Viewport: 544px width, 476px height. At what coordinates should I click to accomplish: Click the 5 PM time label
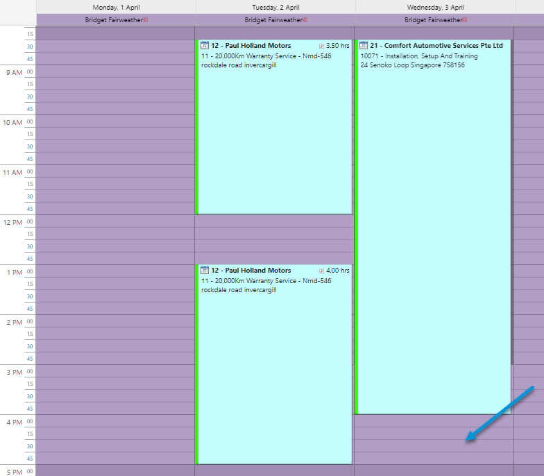(x=15, y=472)
